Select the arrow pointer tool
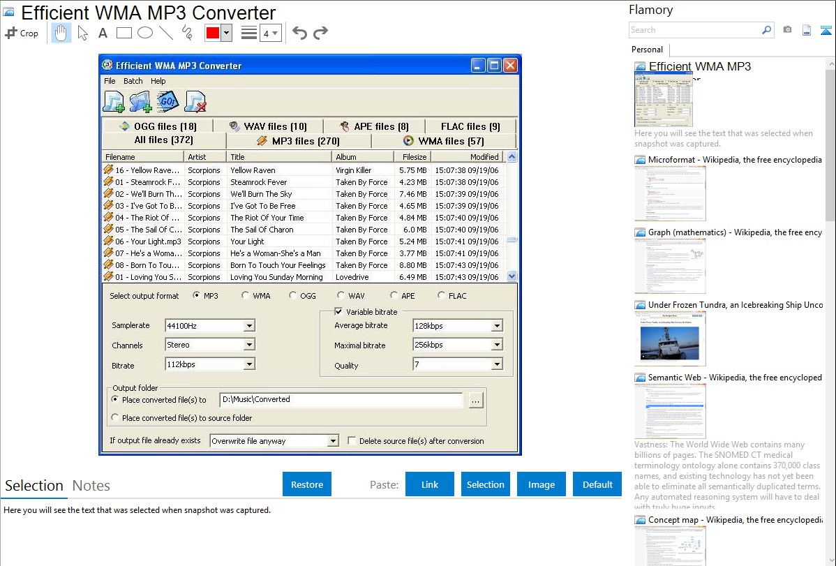This screenshot has width=836, height=566. point(83,33)
